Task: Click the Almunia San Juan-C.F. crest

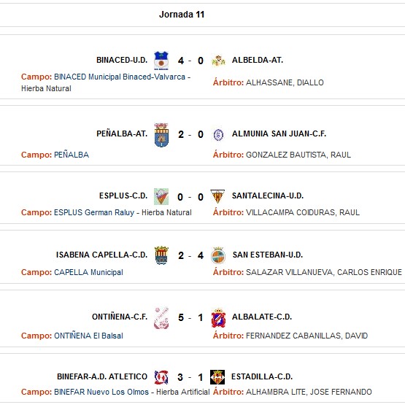Action: click(x=218, y=135)
